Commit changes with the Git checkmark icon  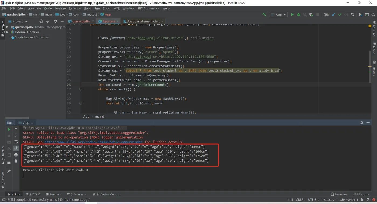340,15
